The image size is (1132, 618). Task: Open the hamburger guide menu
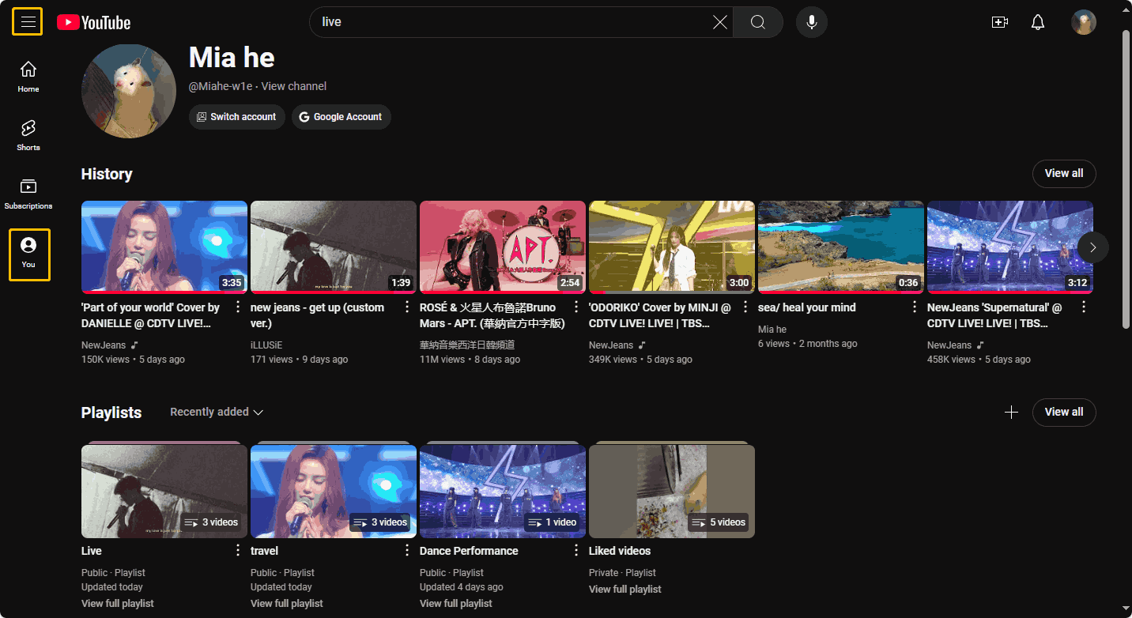(x=28, y=21)
